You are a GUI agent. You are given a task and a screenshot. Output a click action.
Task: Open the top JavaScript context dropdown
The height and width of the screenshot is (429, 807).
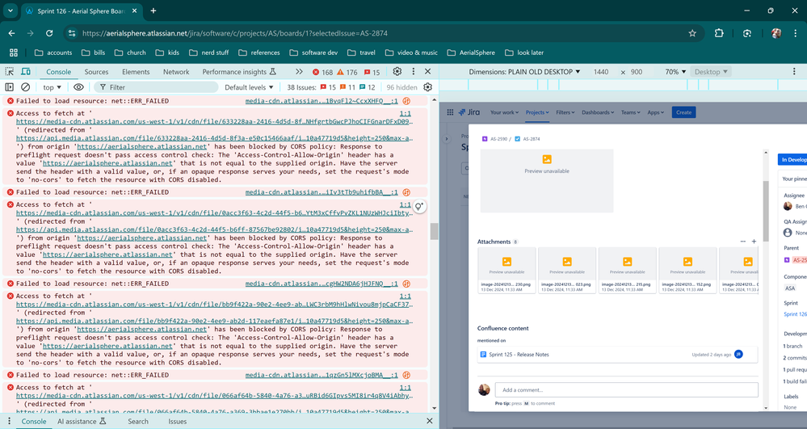tap(52, 87)
